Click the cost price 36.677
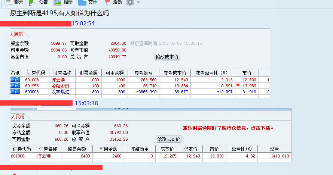The width and height of the screenshot is (333, 175). coord(181,92)
